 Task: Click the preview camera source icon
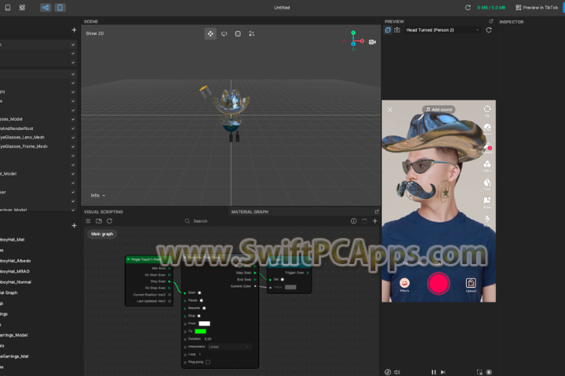click(x=397, y=31)
